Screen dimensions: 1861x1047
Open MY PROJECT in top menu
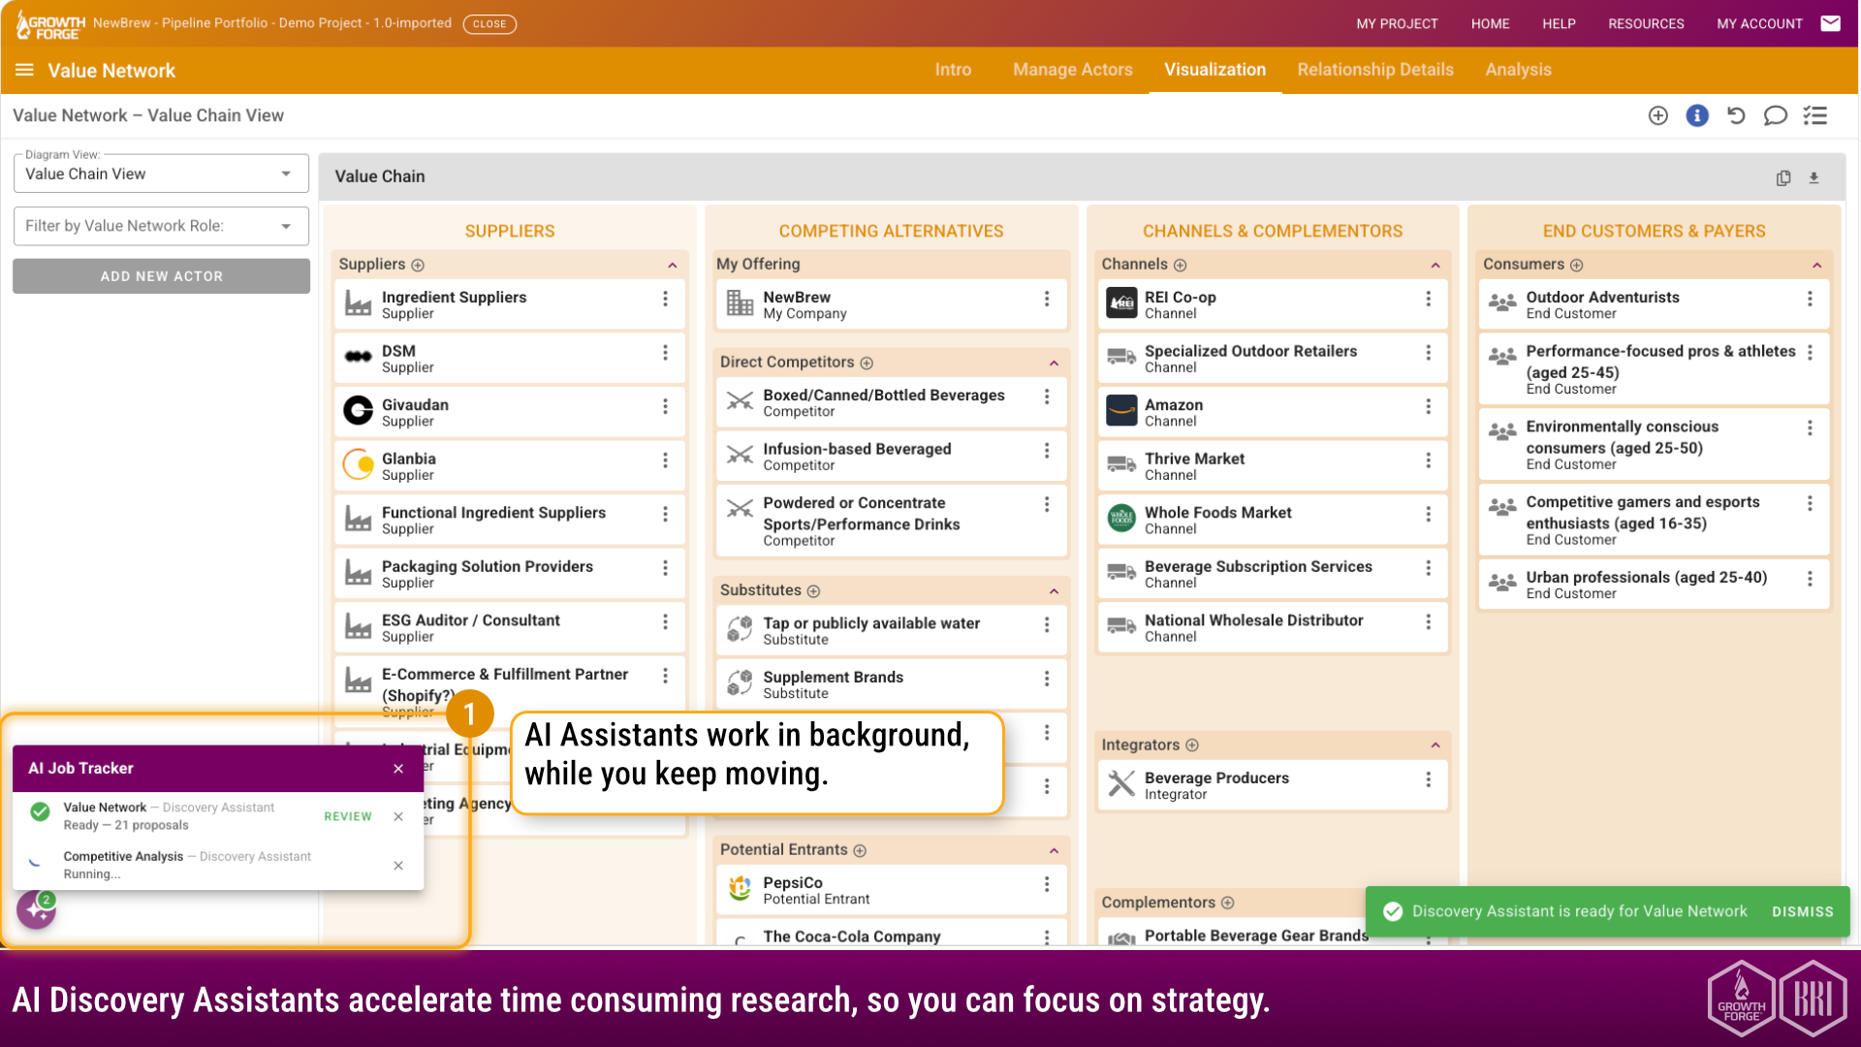tap(1397, 23)
